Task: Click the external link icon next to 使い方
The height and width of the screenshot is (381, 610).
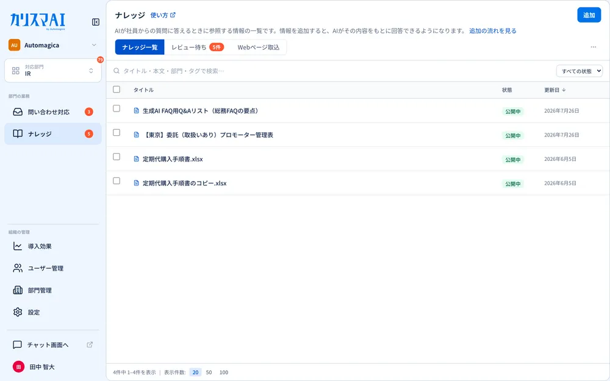Action: [173, 15]
